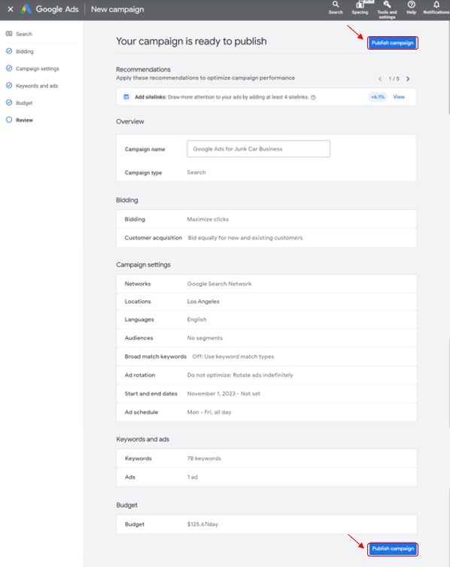Go to the Campaign settings step
Image resolution: width=450 pixels, height=567 pixels.
point(37,69)
